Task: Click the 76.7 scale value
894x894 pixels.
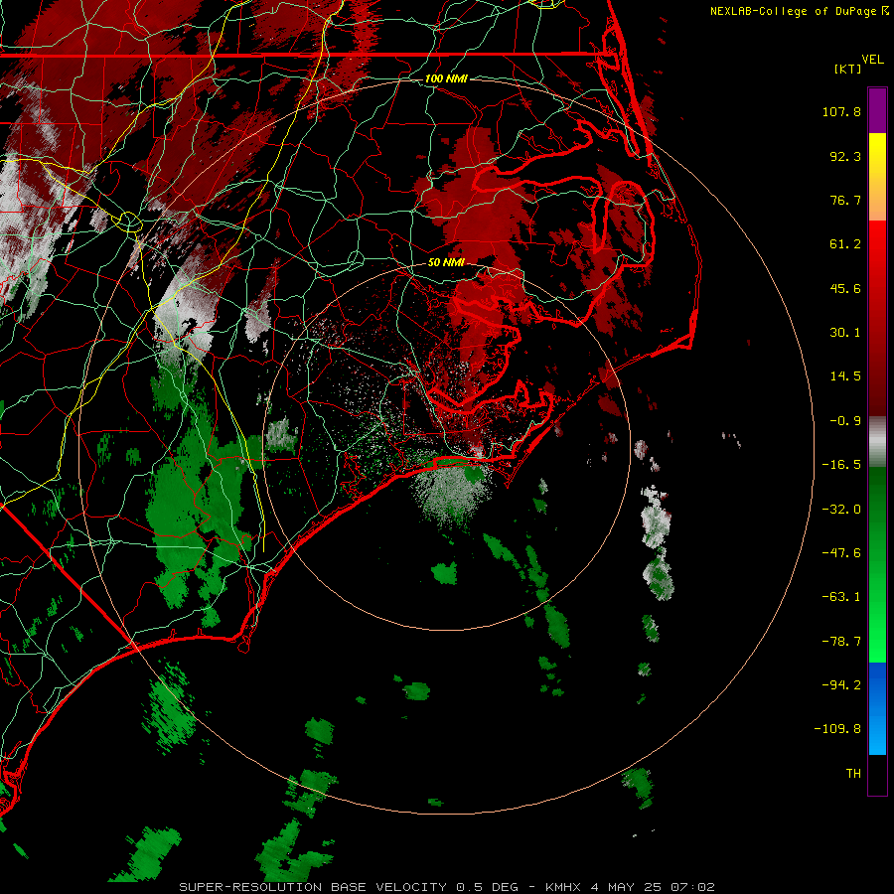Action: click(845, 200)
